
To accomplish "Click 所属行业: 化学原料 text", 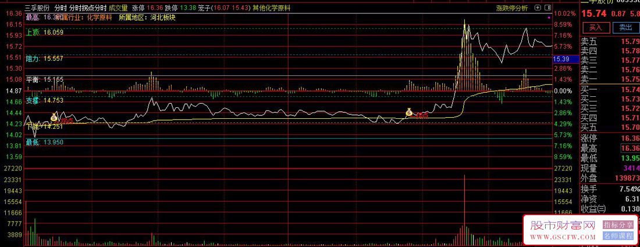I will [83, 17].
